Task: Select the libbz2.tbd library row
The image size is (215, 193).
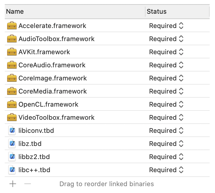Action: pyautogui.click(x=34, y=157)
